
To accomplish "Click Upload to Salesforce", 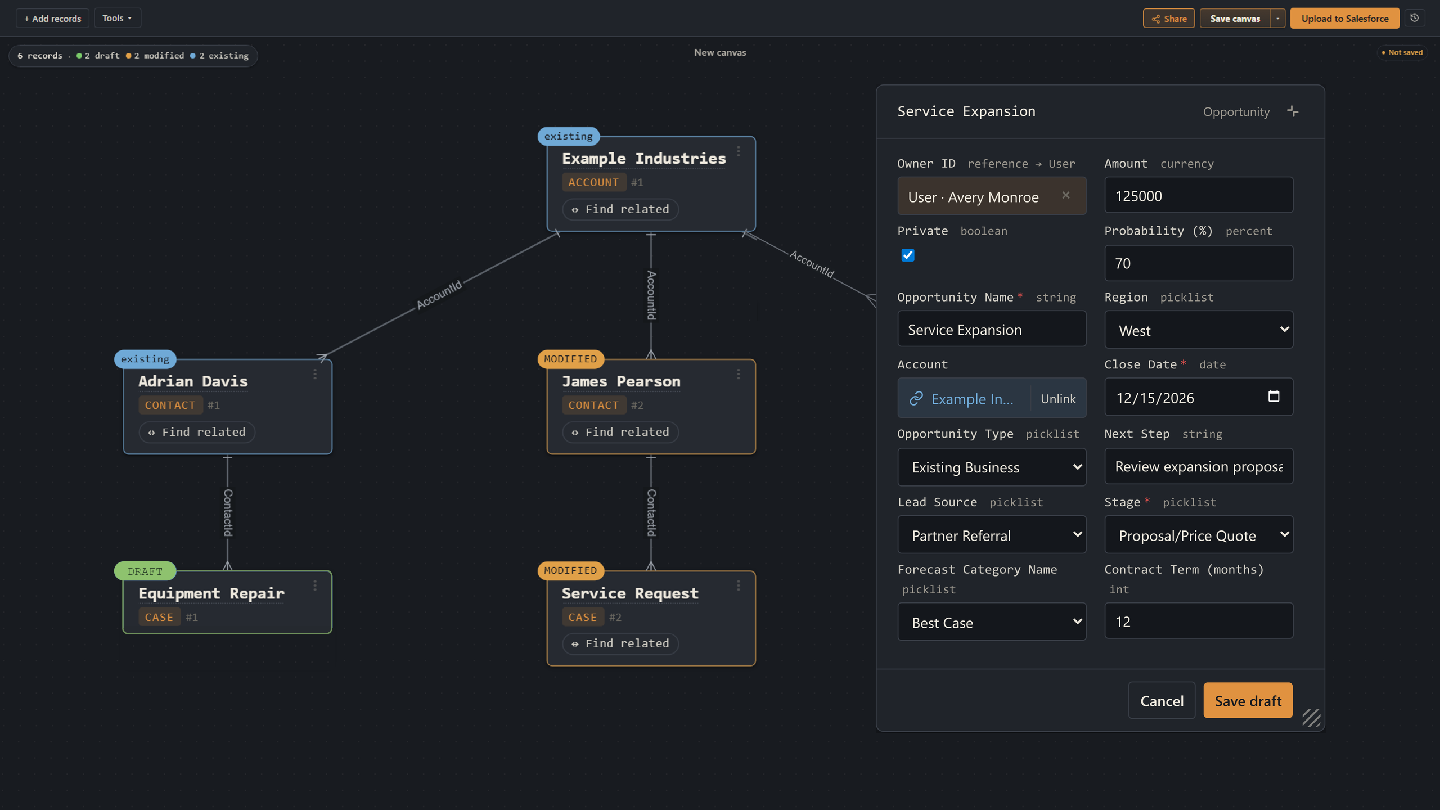I will pos(1344,19).
